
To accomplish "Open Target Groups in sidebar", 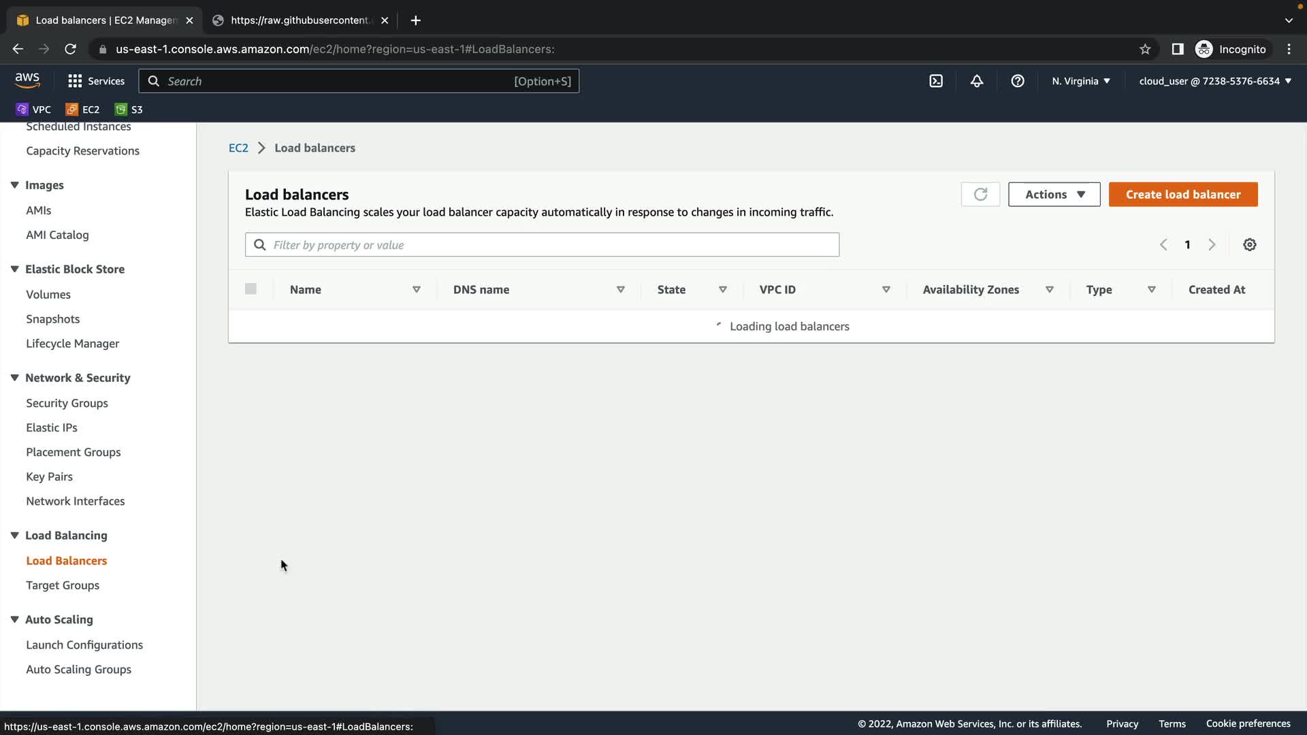I will 63,585.
